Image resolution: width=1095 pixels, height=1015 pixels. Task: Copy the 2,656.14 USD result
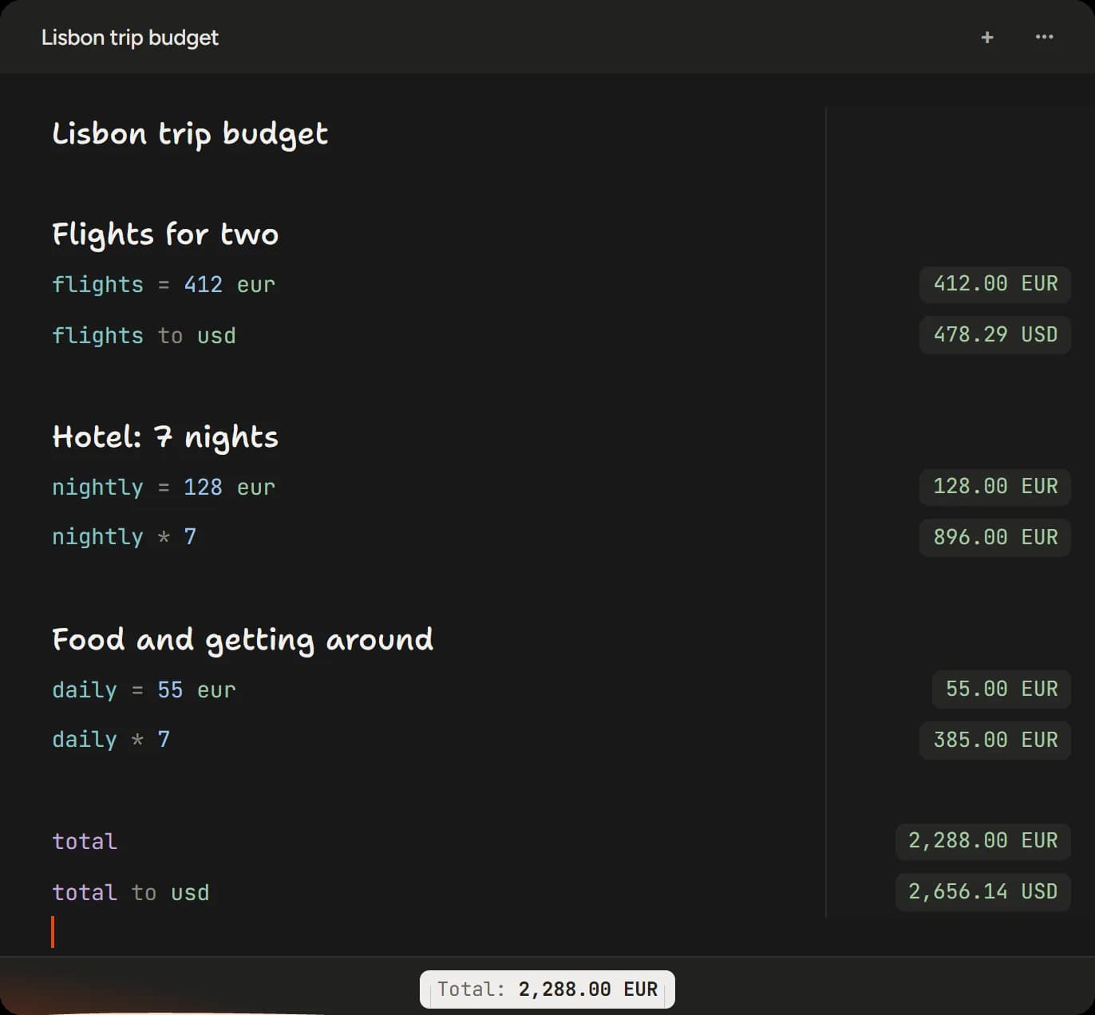pos(982,891)
